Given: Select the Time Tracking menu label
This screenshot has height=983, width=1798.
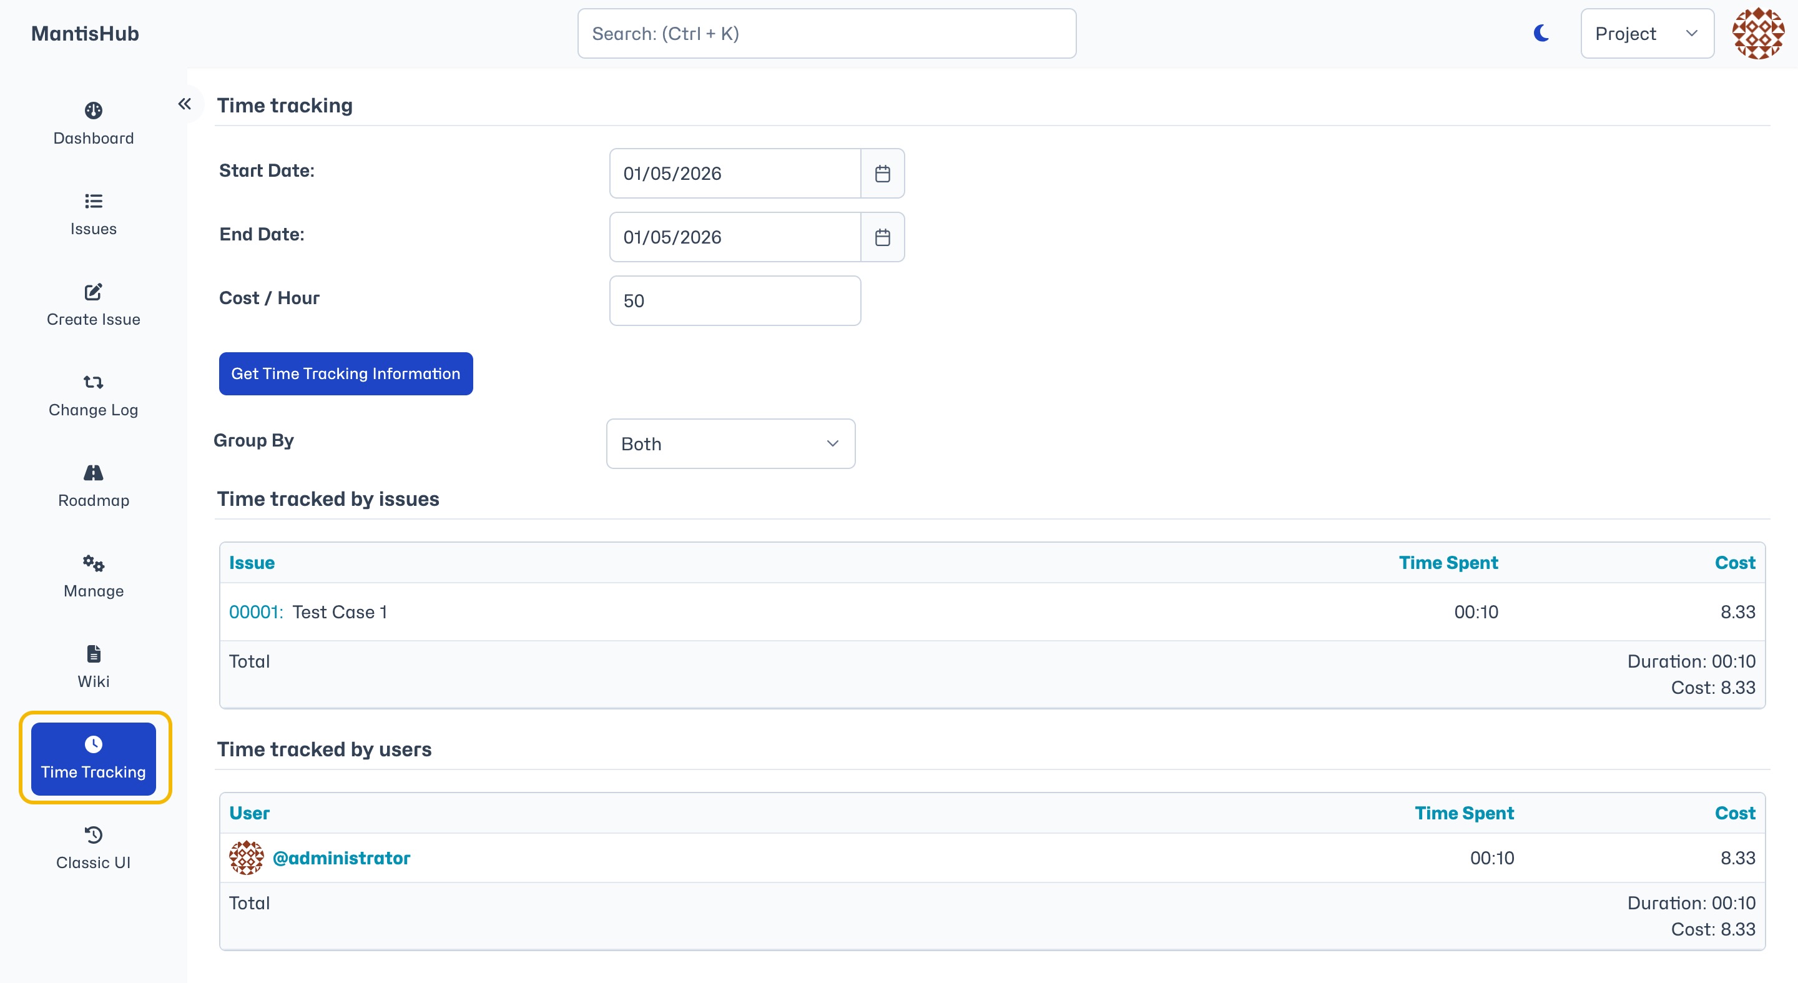Looking at the screenshot, I should click(x=94, y=772).
